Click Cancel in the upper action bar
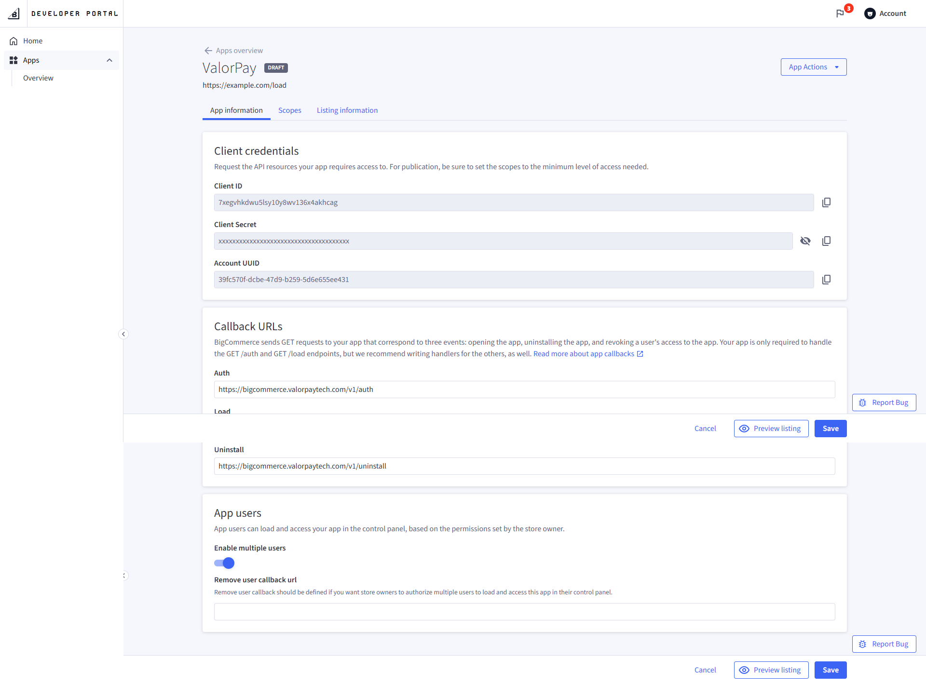Viewport: 926px width, 685px height. [705, 429]
